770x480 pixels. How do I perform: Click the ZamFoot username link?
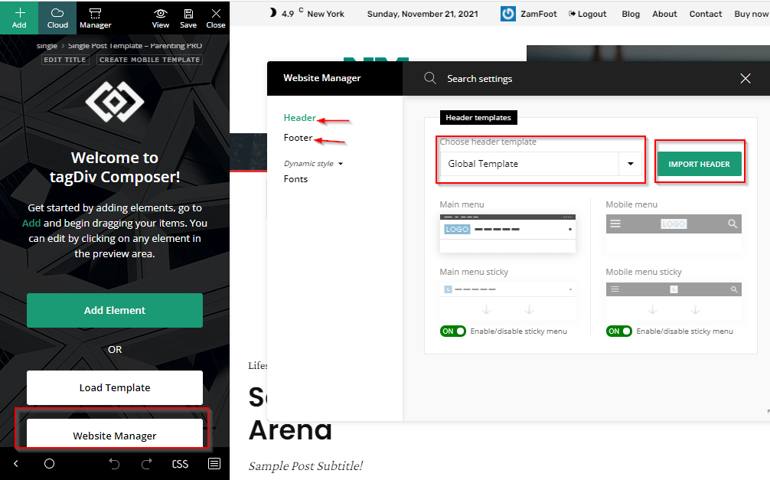point(539,14)
